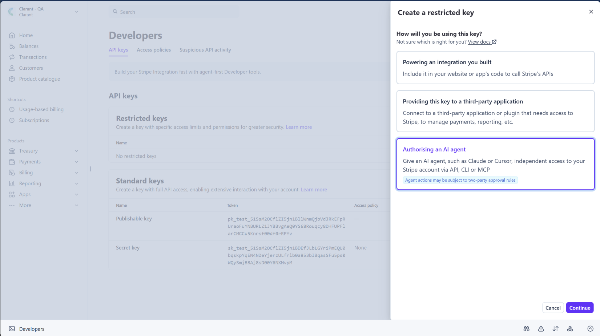The width and height of the screenshot is (600, 336).
Task: Select 'Authorising an AI agent' option
Action: [x=495, y=164]
